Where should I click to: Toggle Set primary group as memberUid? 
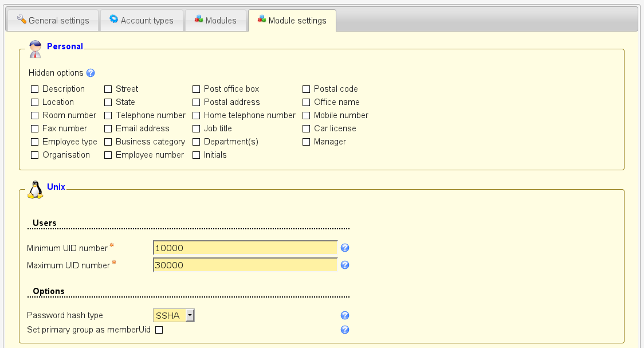click(159, 330)
